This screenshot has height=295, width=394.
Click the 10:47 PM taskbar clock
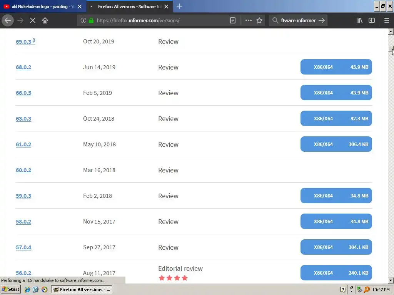(381, 290)
